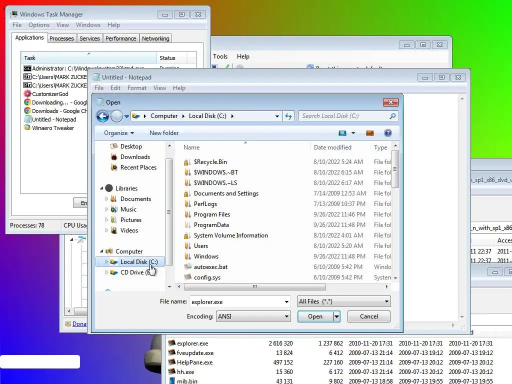
Task: Click the Back arrow in Open dialog
Action: pyautogui.click(x=102, y=116)
